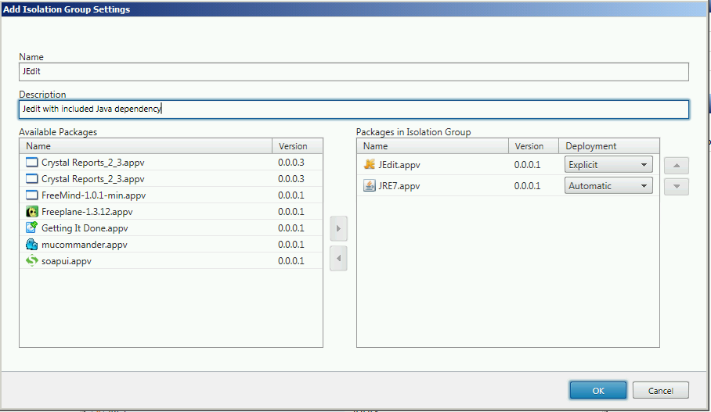Screen dimensions: 711x412
Task: Click the soapui package icon
Action: click(32, 261)
